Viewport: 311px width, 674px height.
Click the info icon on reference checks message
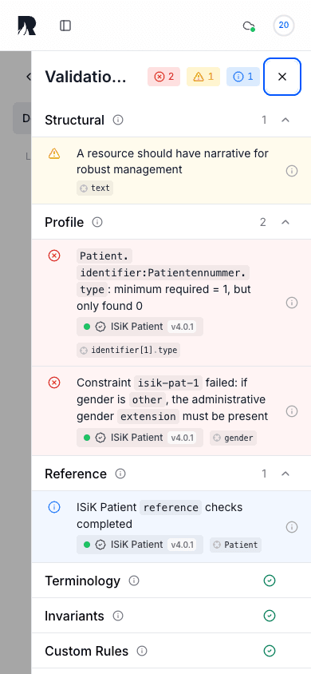[54, 507]
